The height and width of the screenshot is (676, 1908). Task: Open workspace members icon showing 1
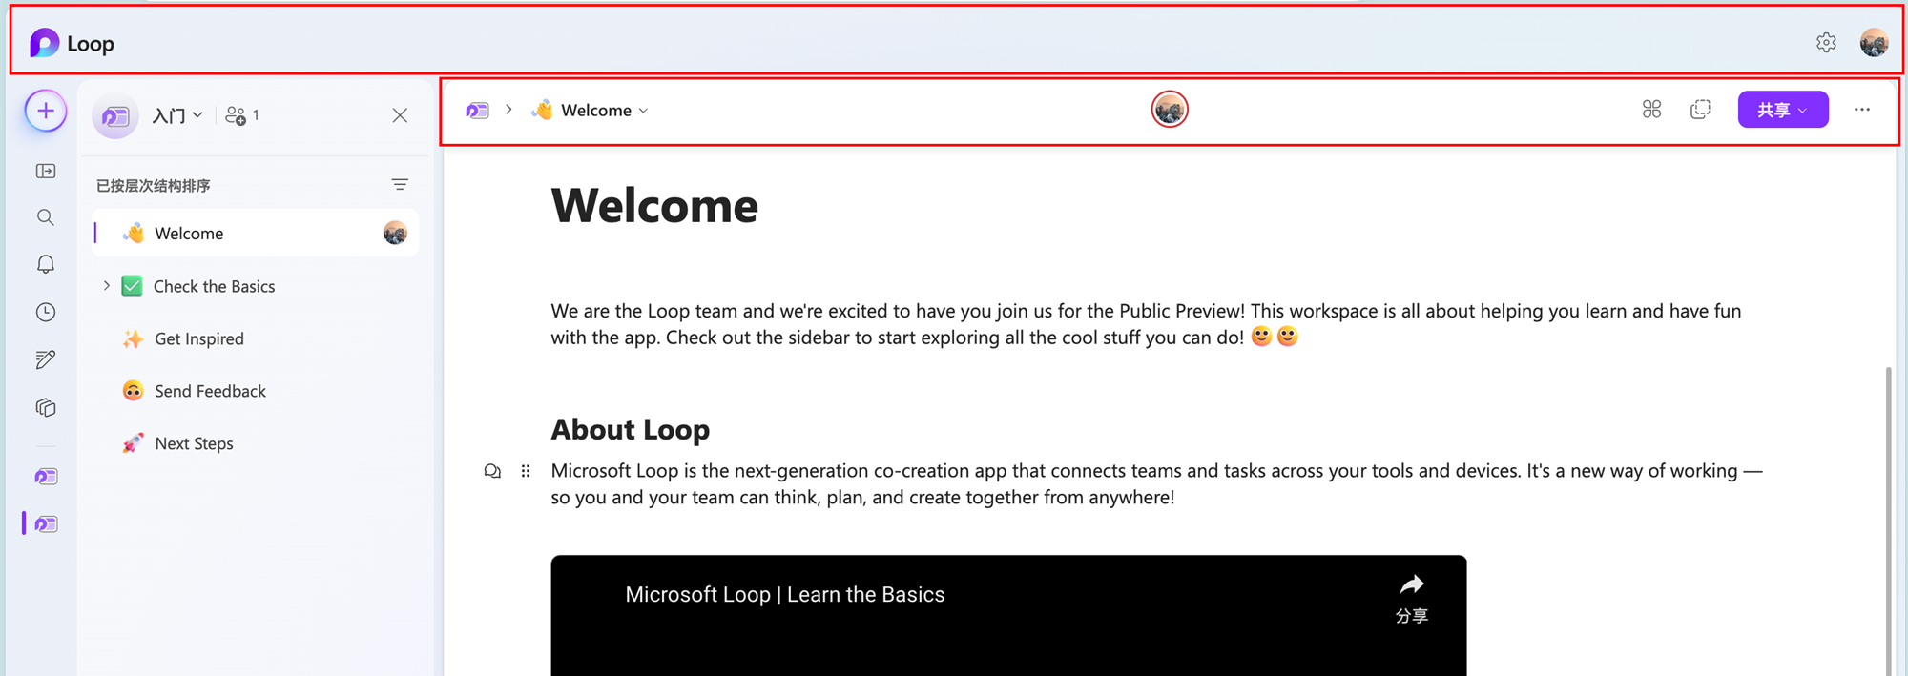pos(242,115)
